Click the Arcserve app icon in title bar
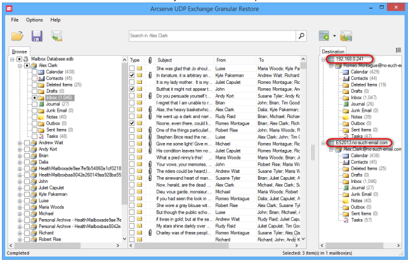The image size is (411, 263). coord(10,9)
